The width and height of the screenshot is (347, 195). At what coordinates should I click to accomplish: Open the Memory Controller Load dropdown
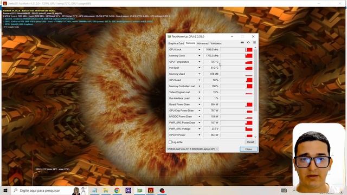pyautogui.click(x=199, y=86)
